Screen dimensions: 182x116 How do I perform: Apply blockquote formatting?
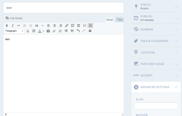(x=37, y=26)
